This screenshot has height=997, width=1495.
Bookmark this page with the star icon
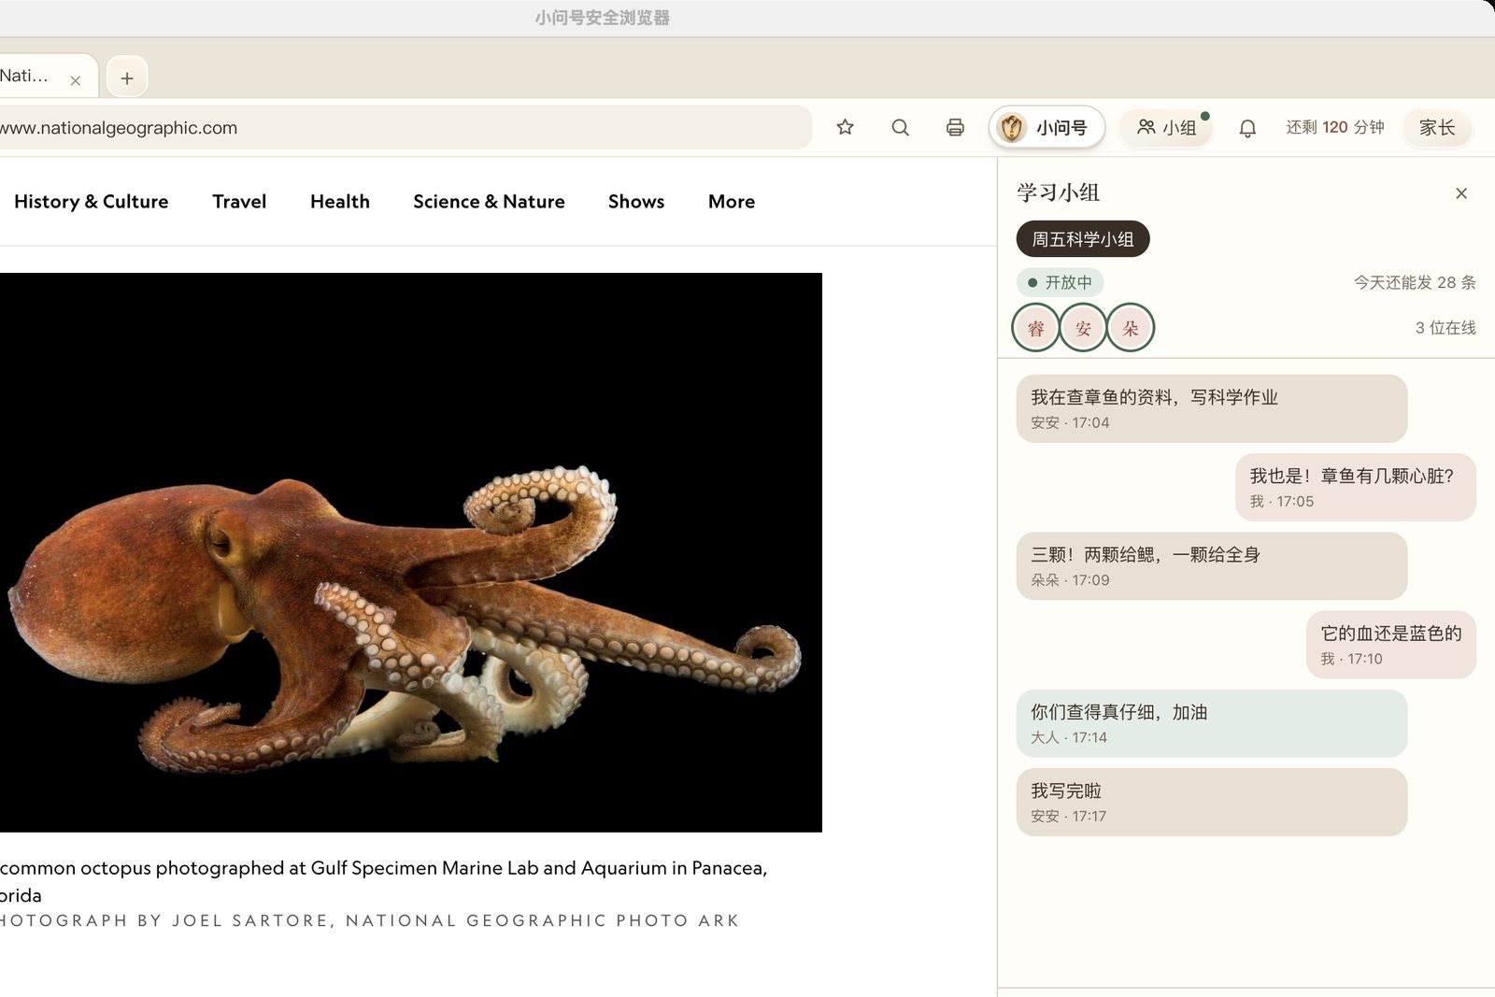click(x=845, y=127)
